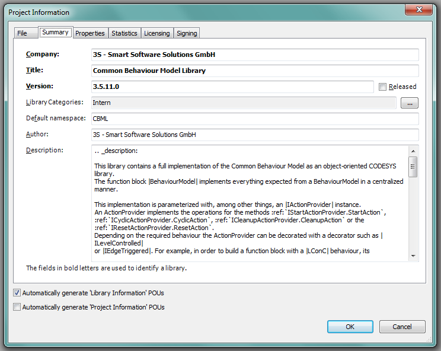This screenshot has width=441, height=351.
Task: Uncheck auto-generate 'Library Information' POUs
Action: (17, 292)
